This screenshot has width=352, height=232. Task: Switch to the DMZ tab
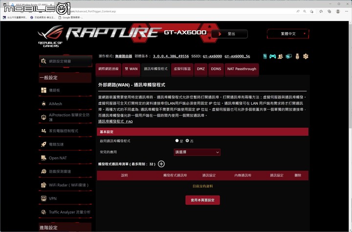(201, 70)
